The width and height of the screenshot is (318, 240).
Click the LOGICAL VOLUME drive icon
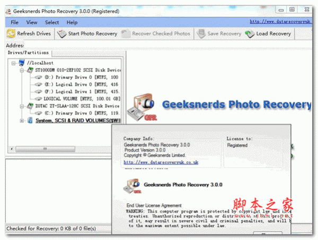click(38, 99)
